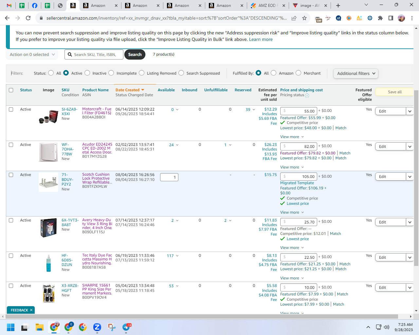Adjust volume from the system tray
The width and height of the screenshot is (419, 335).
tap(387, 327)
